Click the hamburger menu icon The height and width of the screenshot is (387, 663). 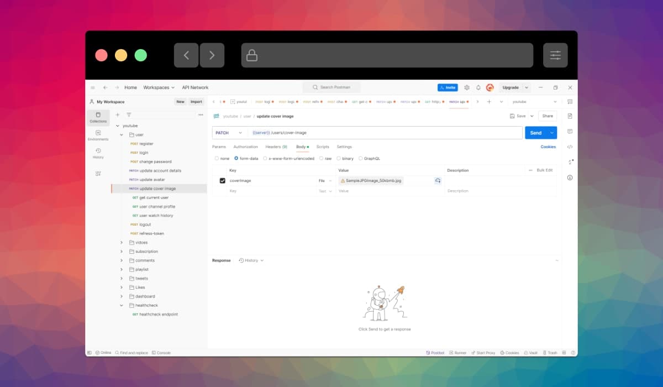click(93, 87)
